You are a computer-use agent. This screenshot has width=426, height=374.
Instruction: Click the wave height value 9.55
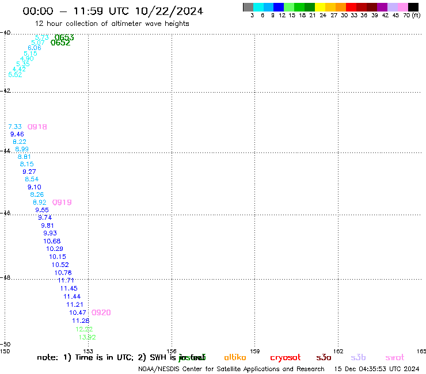click(x=42, y=209)
